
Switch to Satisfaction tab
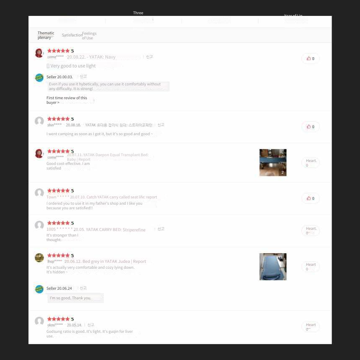click(x=72, y=35)
